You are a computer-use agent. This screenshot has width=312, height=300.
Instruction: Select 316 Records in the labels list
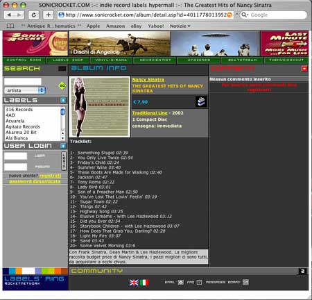point(19,110)
